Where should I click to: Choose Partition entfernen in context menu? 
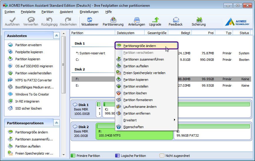[x=146, y=113]
